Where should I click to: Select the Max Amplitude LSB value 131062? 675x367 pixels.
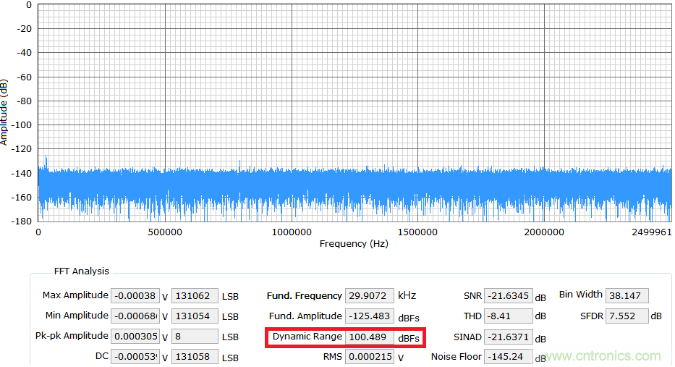194,295
